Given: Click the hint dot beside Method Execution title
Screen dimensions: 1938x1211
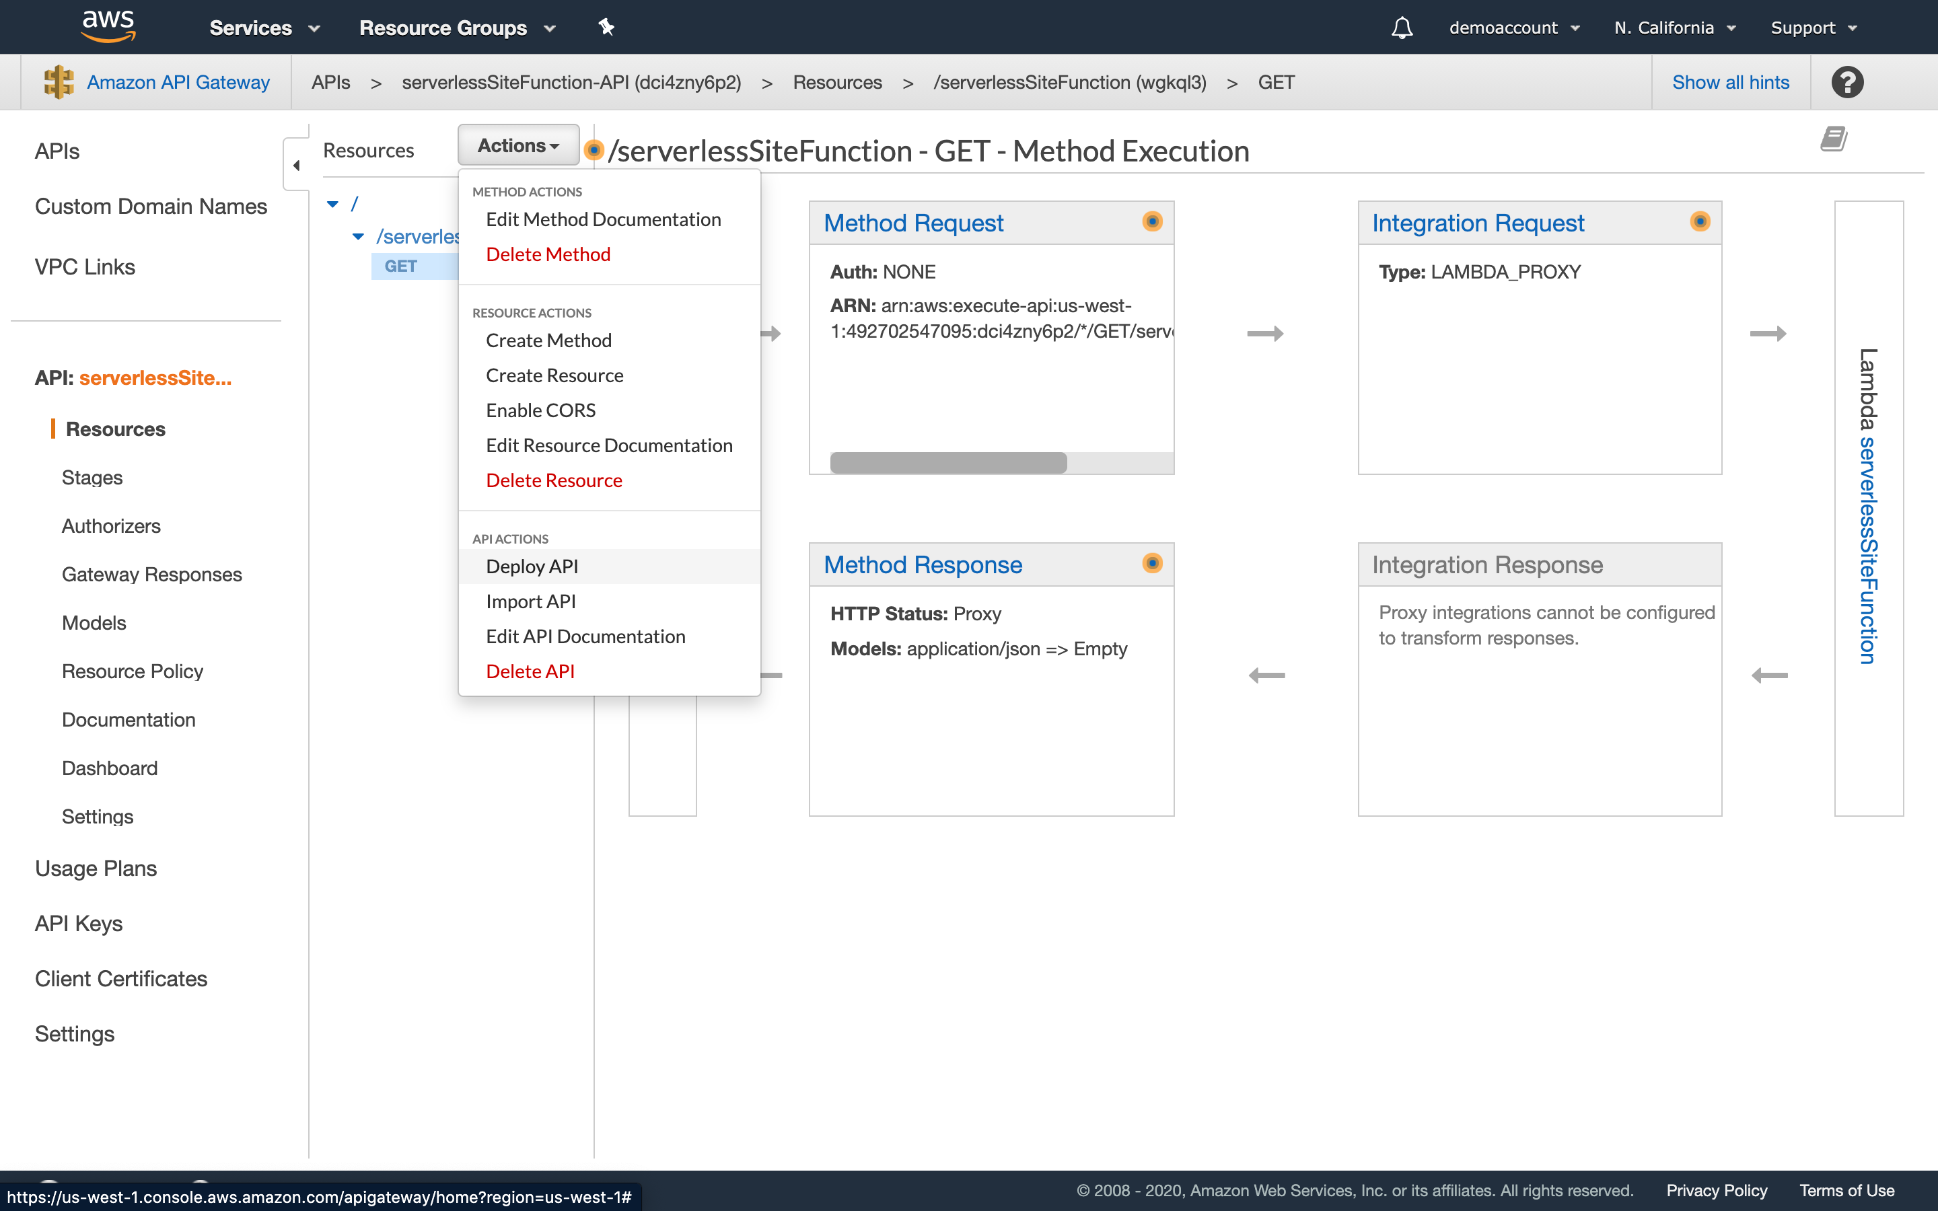Looking at the screenshot, I should pyautogui.click(x=594, y=150).
